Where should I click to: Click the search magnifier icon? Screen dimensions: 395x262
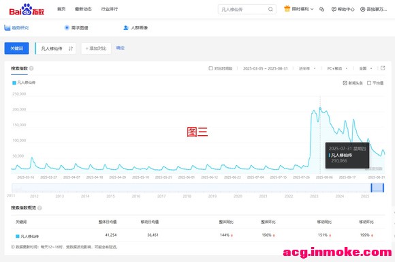click(270, 10)
